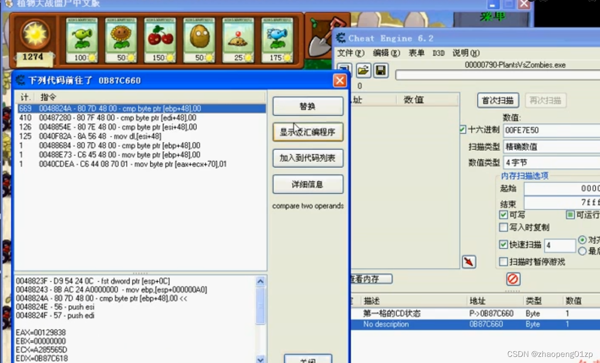Select the No description address entry

click(474, 324)
